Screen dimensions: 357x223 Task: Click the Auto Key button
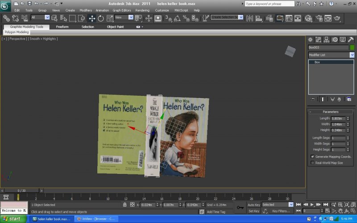[x=253, y=205]
